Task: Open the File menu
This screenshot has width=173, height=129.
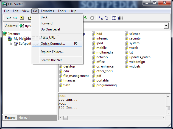Action: (x=7, y=11)
